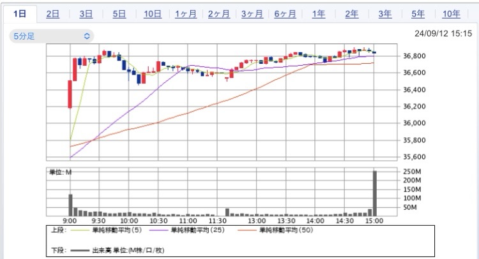Show the 3ヶ月 chart range

click(252, 14)
